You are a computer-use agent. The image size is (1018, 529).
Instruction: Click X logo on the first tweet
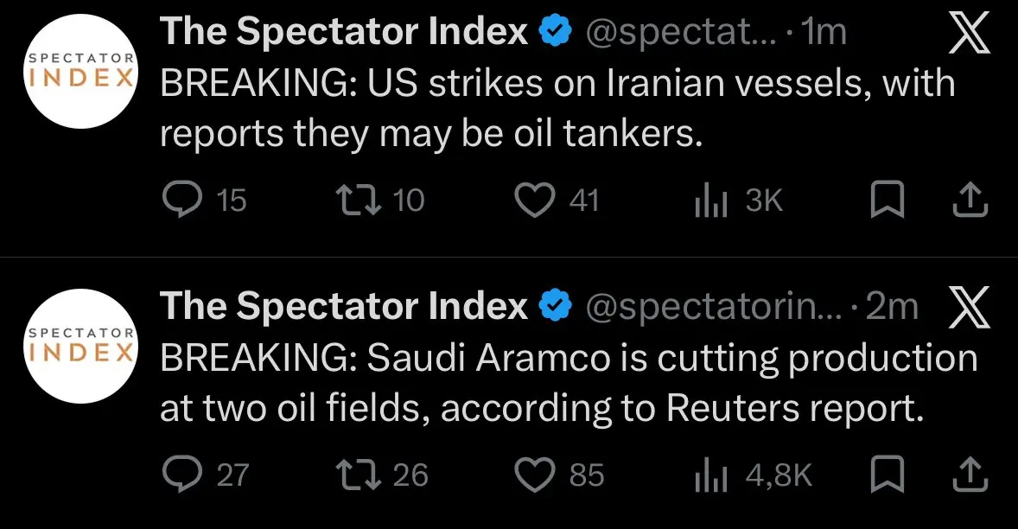(968, 36)
